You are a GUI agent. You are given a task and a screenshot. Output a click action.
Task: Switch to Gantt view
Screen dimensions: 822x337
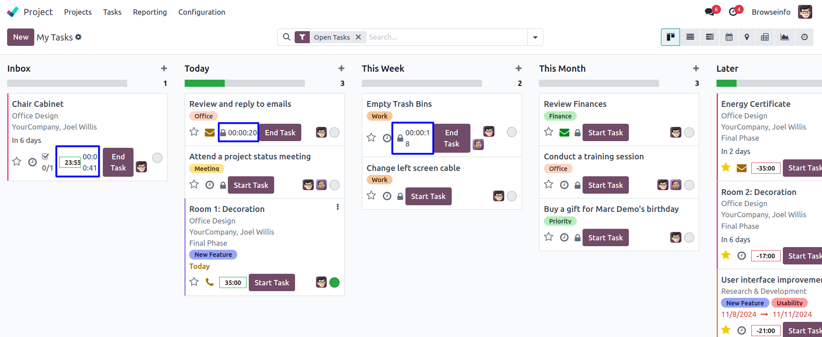(710, 37)
